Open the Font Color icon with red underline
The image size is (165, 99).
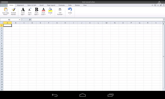pyautogui.click(x=43, y=10)
